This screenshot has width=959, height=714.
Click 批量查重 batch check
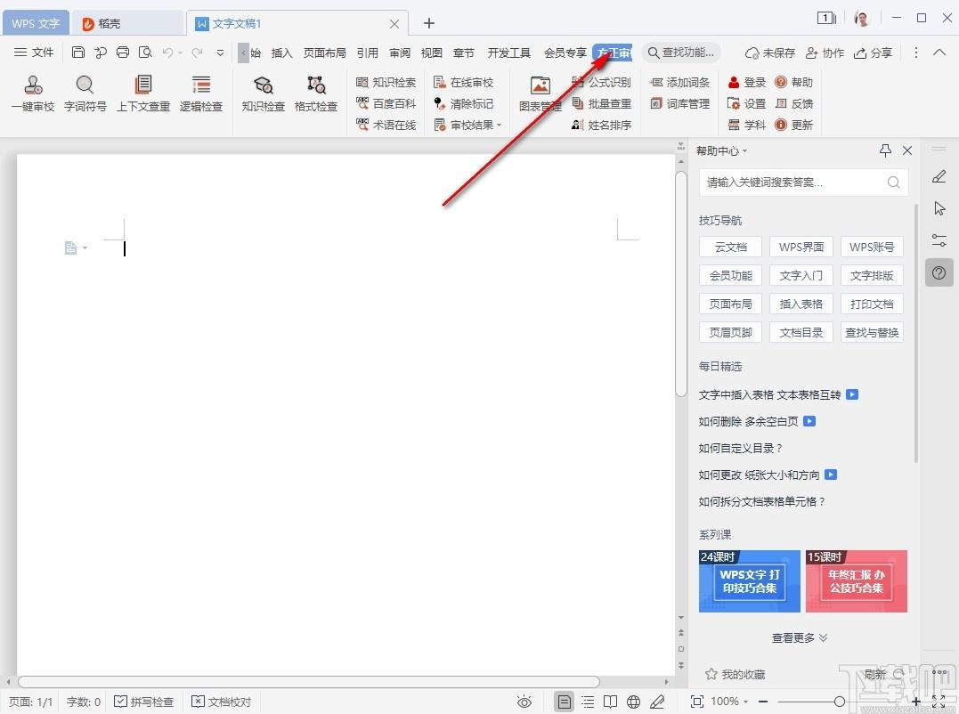pyautogui.click(x=601, y=104)
